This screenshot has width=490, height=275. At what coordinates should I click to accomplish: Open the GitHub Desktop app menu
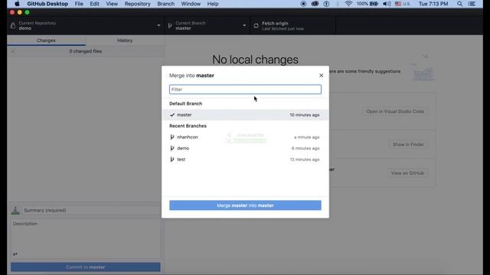pos(47,4)
